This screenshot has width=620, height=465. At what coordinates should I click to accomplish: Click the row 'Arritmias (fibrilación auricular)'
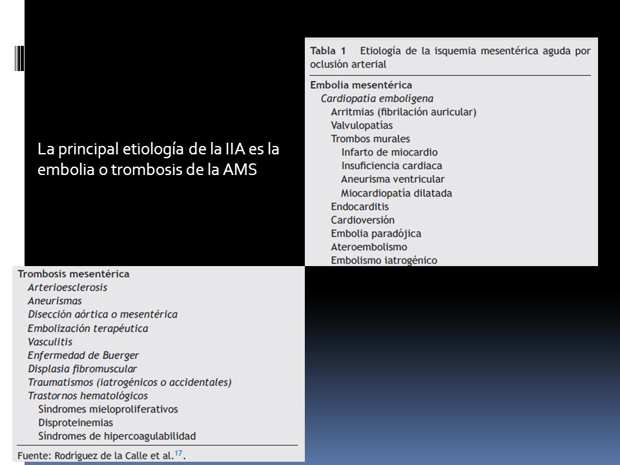(x=403, y=112)
